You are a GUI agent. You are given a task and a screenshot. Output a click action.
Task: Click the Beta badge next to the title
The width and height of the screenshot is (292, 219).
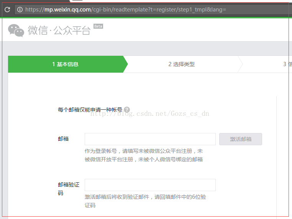click(x=98, y=26)
